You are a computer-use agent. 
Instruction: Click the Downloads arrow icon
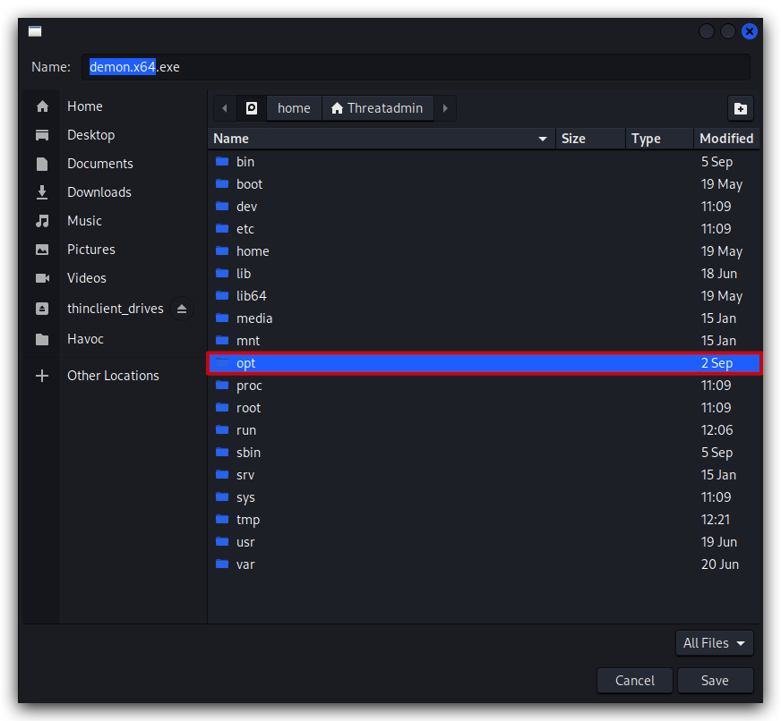point(42,192)
